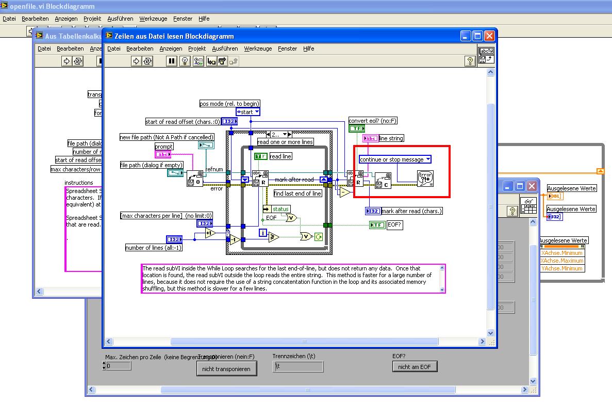Viewport: 612px width, 402px height.
Task: Click the Read File node inside the loop
Action: pyautogui.click(x=260, y=179)
